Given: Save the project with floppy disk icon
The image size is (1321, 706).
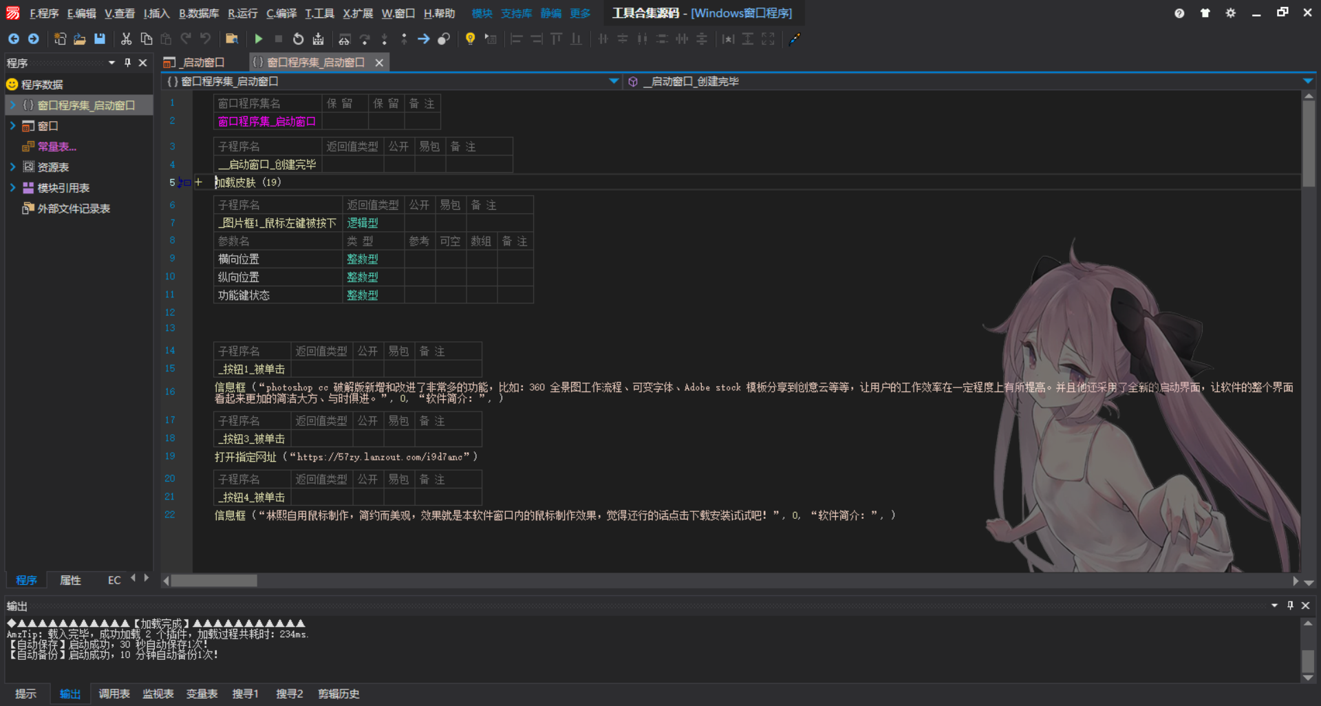Looking at the screenshot, I should [x=100, y=39].
